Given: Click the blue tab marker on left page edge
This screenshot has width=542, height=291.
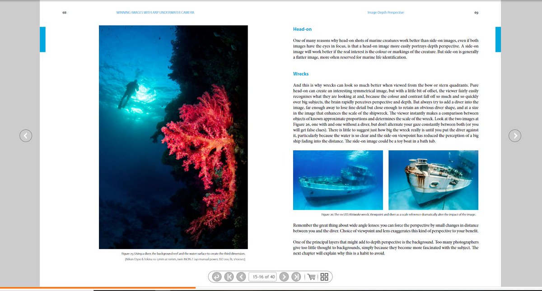Looking at the screenshot, I should (x=42, y=39).
